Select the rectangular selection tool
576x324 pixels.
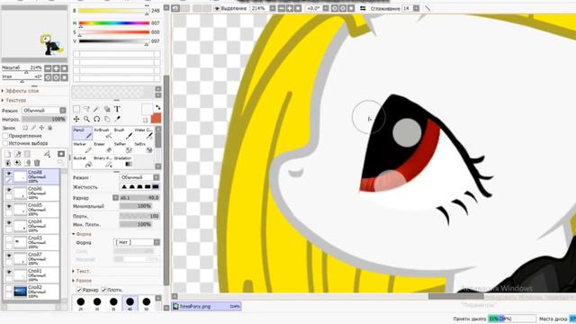tap(76, 109)
